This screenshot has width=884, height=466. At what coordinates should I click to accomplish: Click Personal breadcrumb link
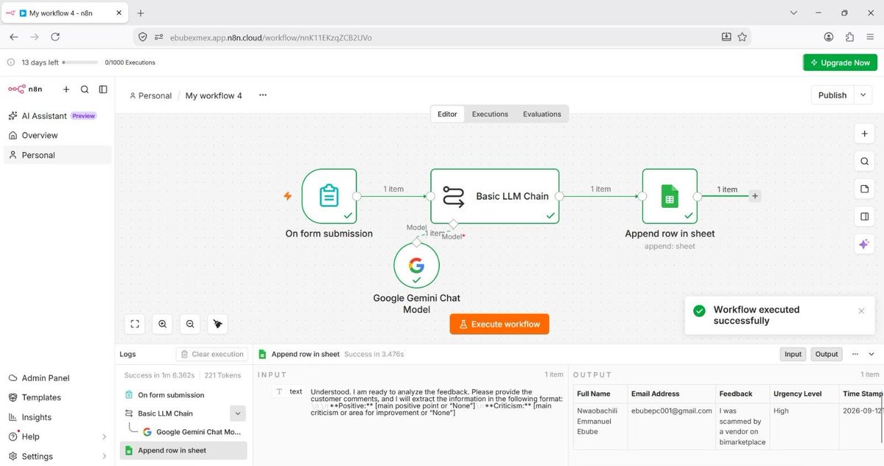150,96
